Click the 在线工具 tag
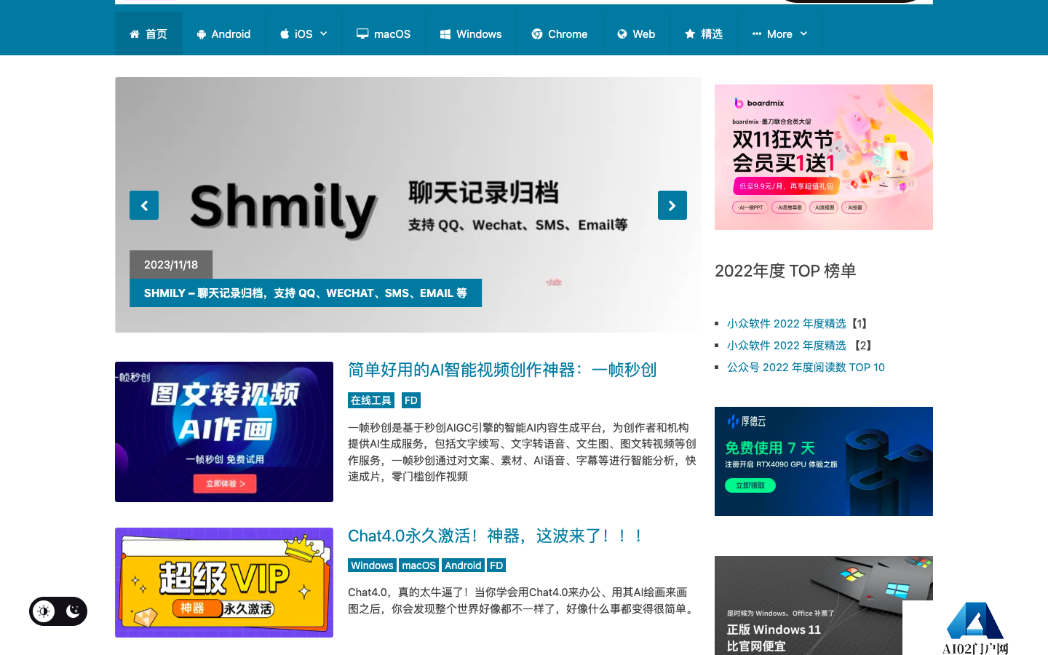The width and height of the screenshot is (1048, 655). 371,400
